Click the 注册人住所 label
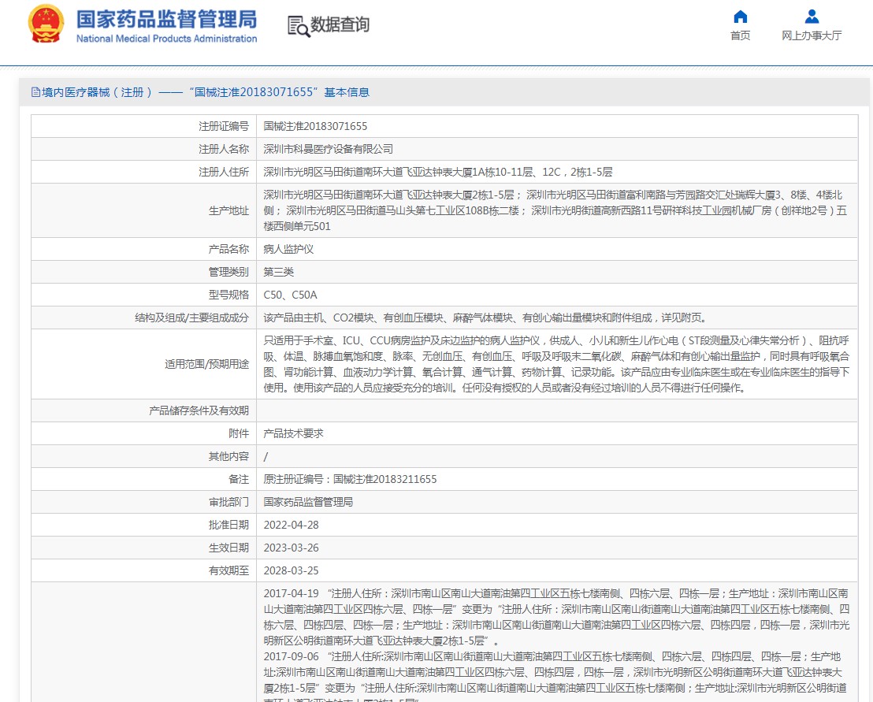The width and height of the screenshot is (873, 702). [x=224, y=172]
